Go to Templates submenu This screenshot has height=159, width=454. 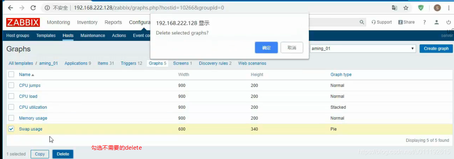coord(46,35)
